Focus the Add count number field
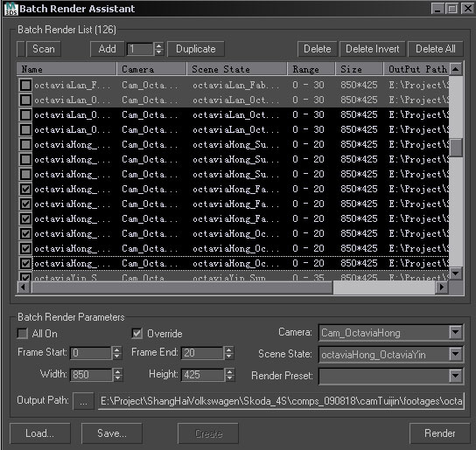The height and width of the screenshot is (450, 476). click(140, 49)
